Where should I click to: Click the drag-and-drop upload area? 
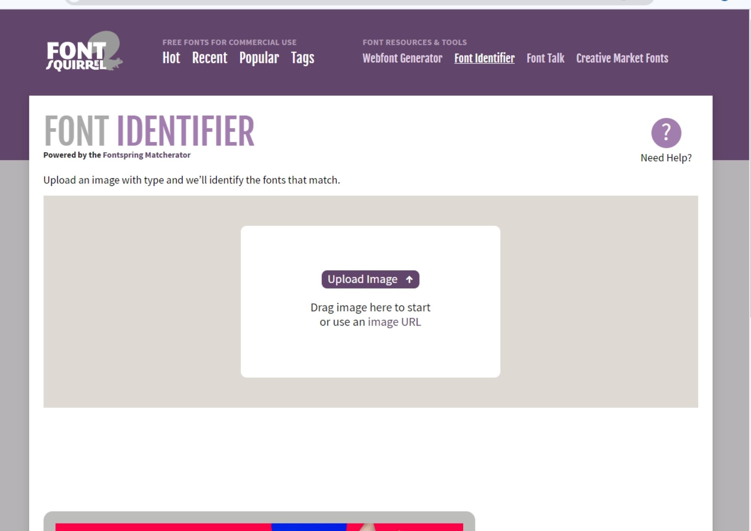371,302
